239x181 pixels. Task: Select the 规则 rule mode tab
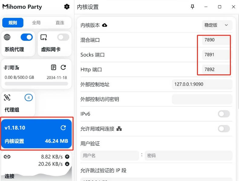(x=13, y=23)
